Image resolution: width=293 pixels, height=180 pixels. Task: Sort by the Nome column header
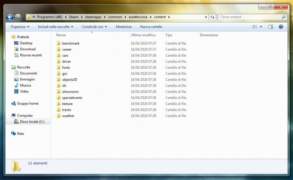tap(61, 35)
